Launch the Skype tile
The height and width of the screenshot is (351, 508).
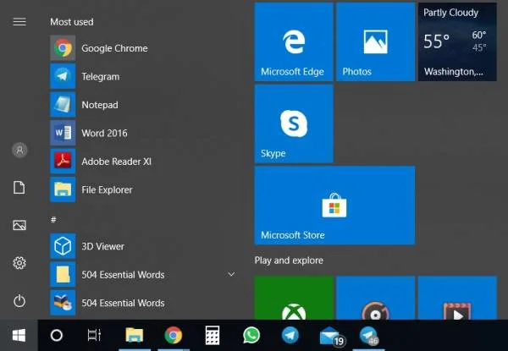coord(294,123)
